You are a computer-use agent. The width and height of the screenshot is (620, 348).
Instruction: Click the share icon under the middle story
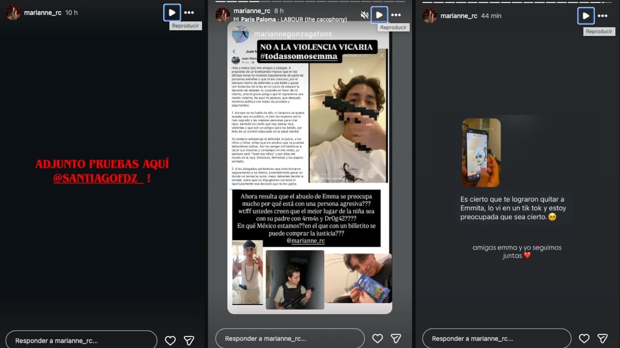coord(396,338)
